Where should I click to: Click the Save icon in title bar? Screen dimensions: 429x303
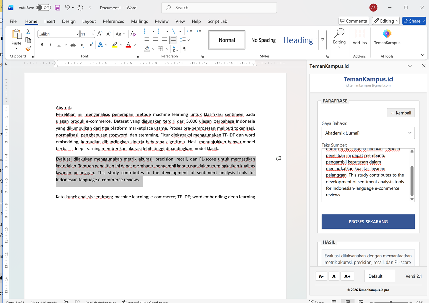click(58, 8)
